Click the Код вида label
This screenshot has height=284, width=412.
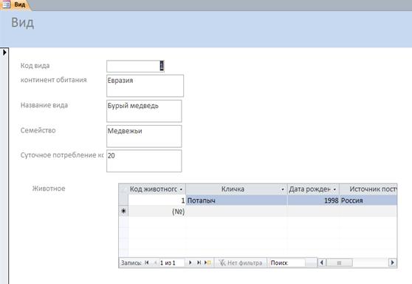pyautogui.click(x=35, y=66)
